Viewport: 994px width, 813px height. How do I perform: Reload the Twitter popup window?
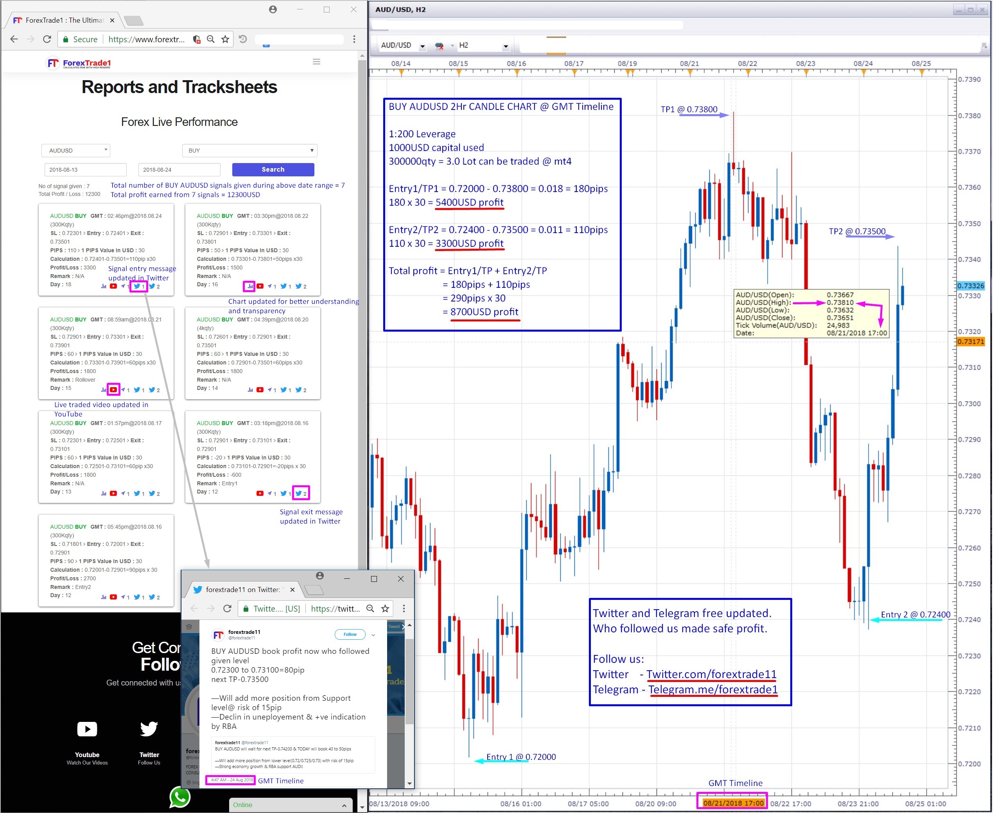tap(228, 609)
